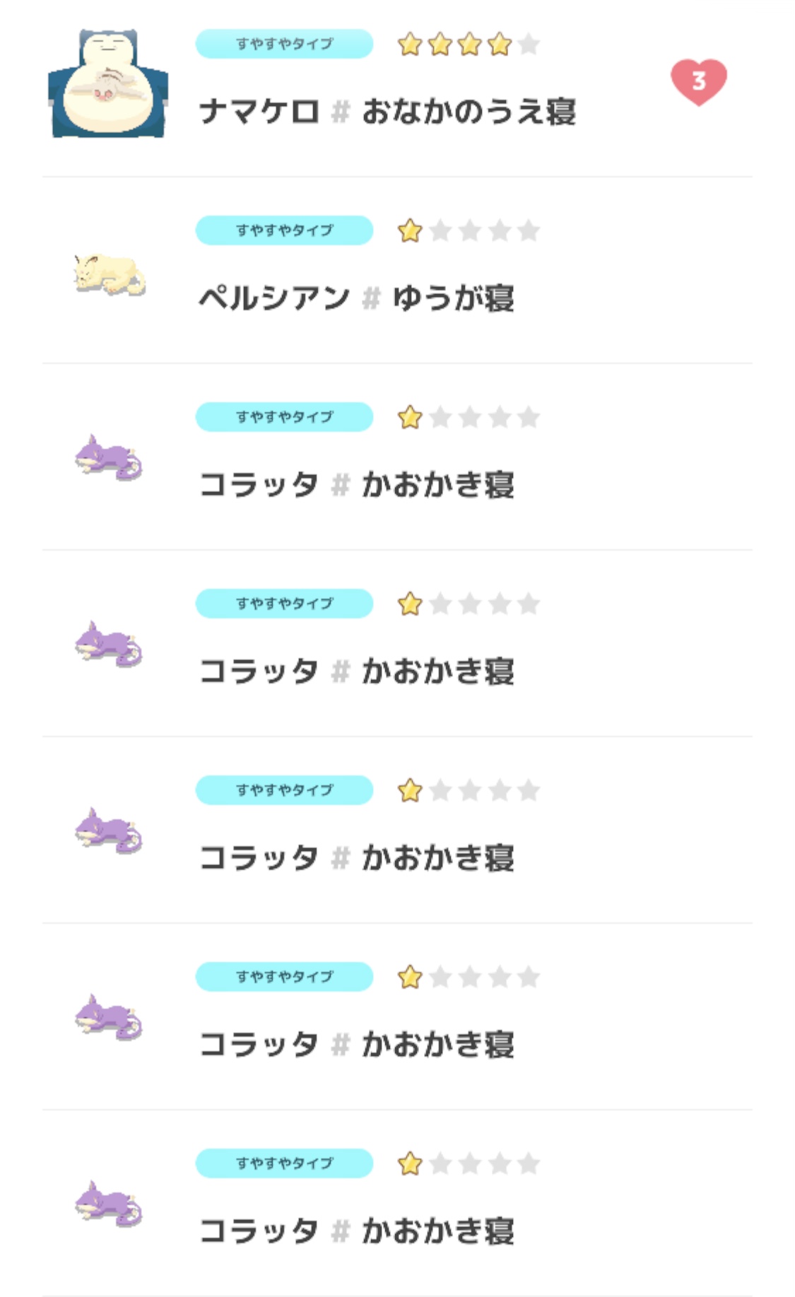Open the おなかのうえ寝 sleep style label

pos(469,112)
